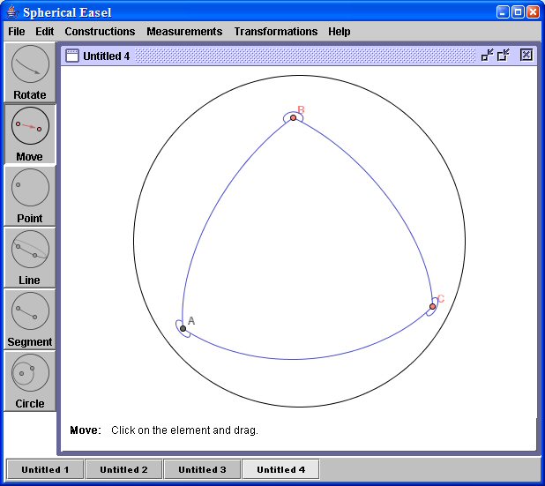Click point C on the sphere
The width and height of the screenshot is (545, 486).
coord(432,306)
